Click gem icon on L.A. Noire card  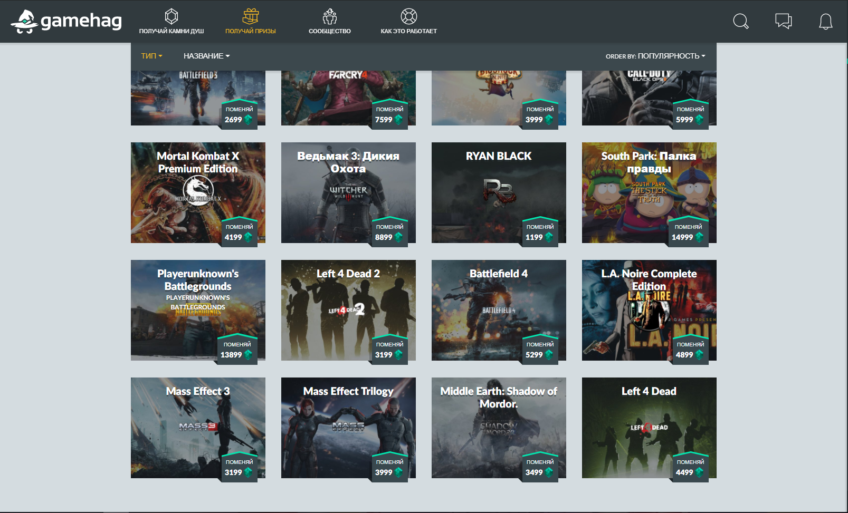coord(699,355)
